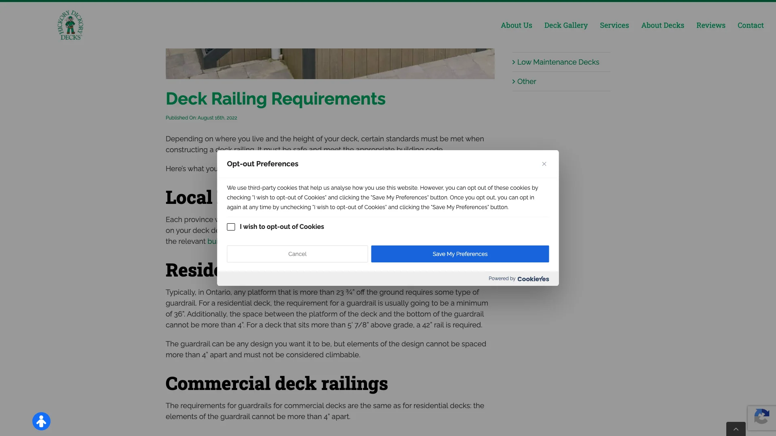Screen dimensions: 776x436
Task: Open the Reviews page
Action: click(711, 25)
